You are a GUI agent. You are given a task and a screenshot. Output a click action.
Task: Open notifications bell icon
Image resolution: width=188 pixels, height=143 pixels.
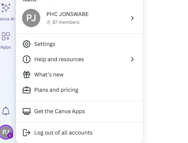[x=6, y=111]
